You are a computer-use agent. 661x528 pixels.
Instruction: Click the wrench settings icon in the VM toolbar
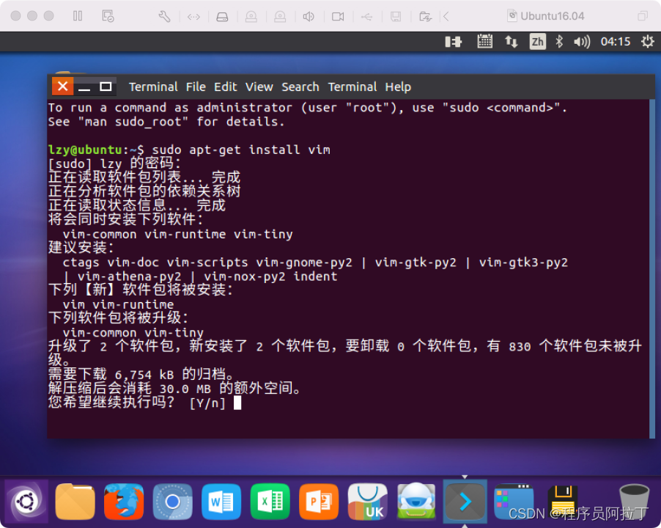click(x=164, y=15)
